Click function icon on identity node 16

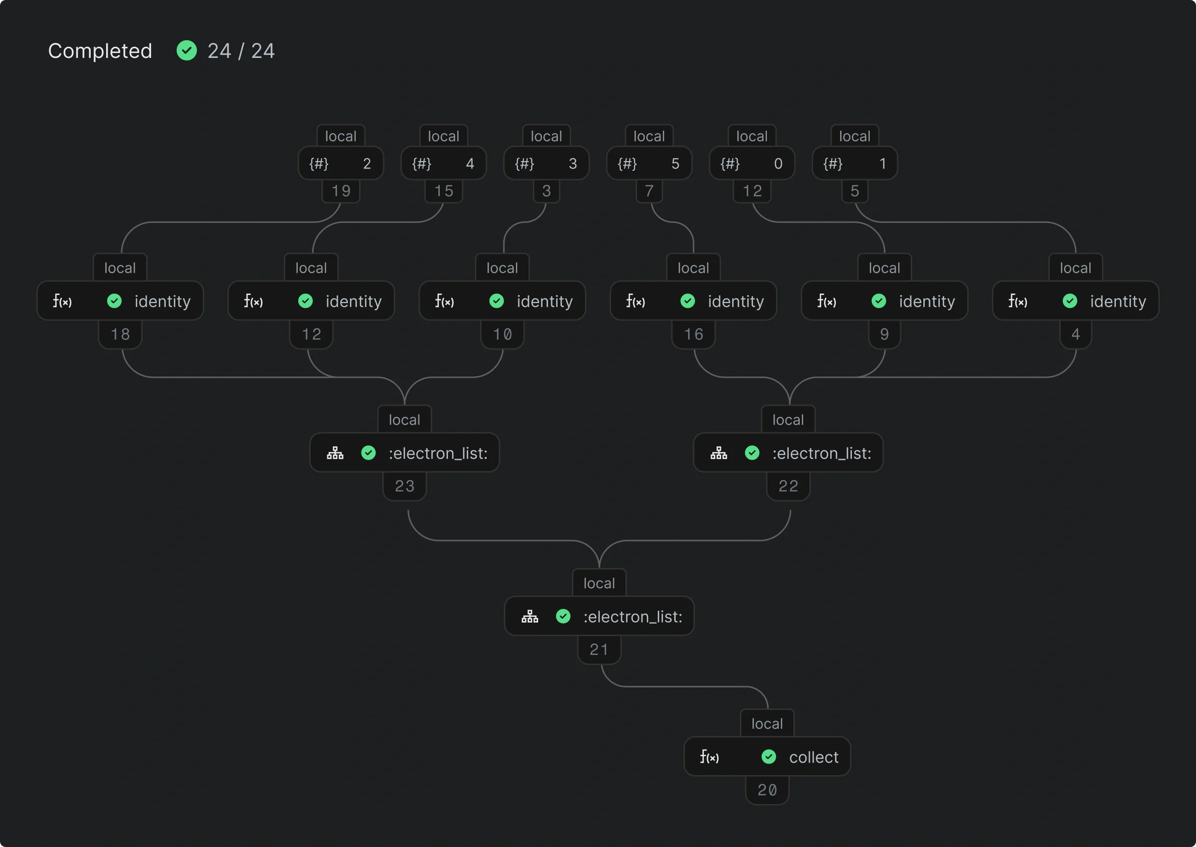point(635,301)
